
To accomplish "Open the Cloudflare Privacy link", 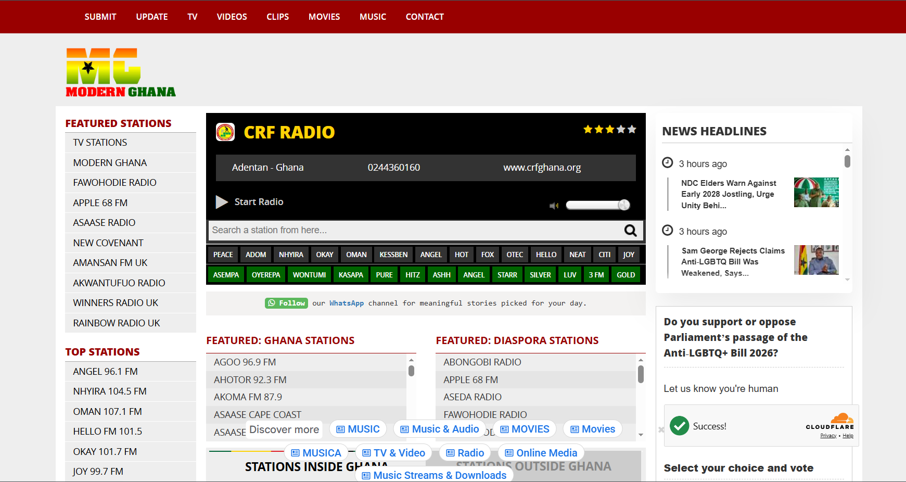I will pyautogui.click(x=828, y=436).
